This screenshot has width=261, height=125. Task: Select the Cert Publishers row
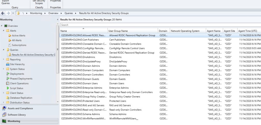(160, 40)
